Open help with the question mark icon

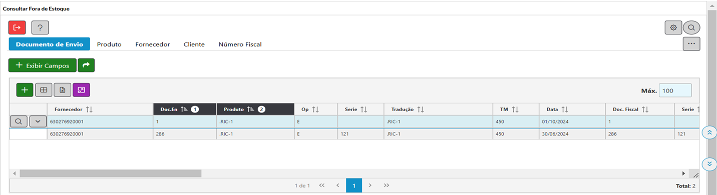pos(40,27)
